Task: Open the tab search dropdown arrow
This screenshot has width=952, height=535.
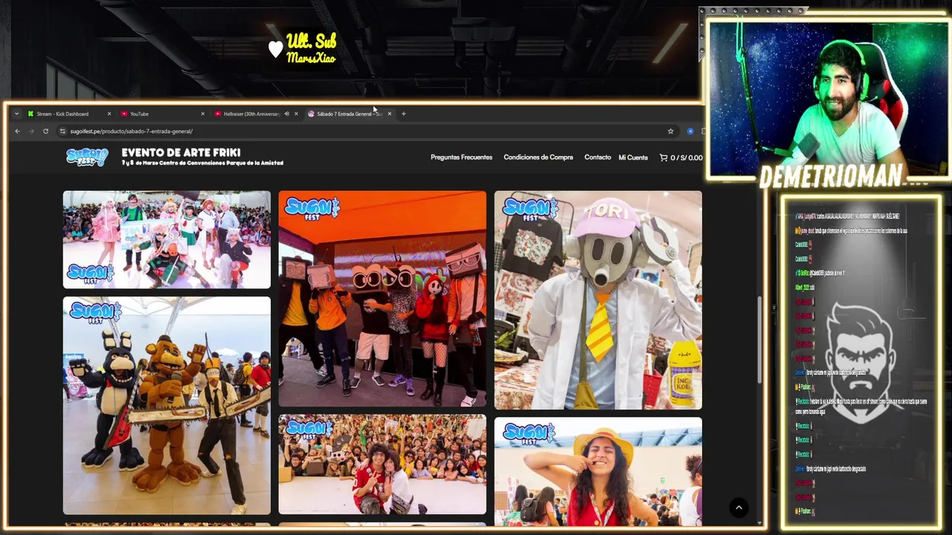Action: click(16, 114)
